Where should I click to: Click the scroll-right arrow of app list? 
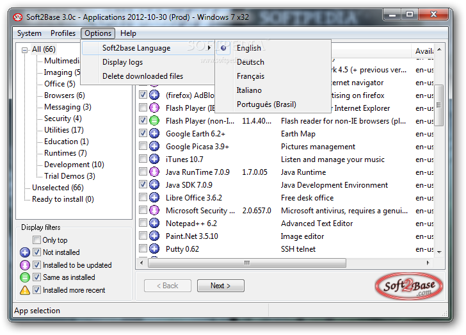(x=428, y=263)
